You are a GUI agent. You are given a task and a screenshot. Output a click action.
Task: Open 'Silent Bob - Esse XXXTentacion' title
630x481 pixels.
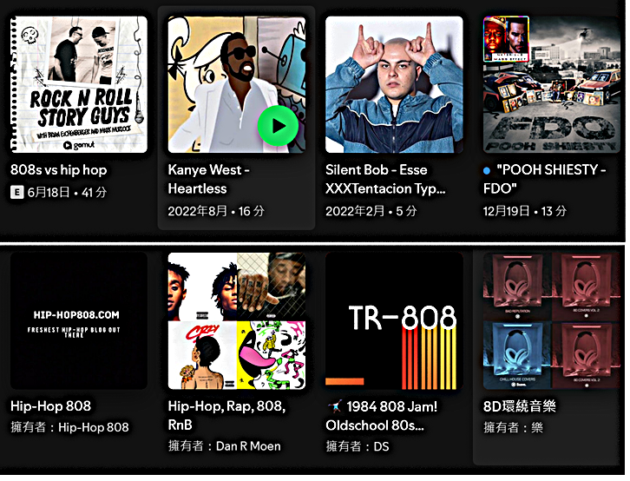point(385,179)
